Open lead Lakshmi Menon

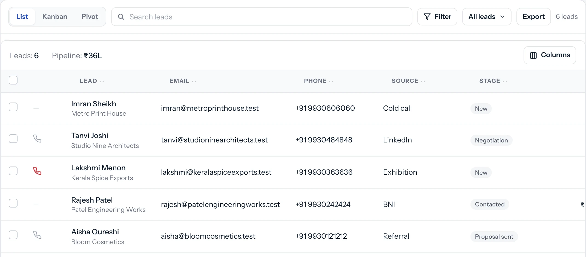[98, 168]
